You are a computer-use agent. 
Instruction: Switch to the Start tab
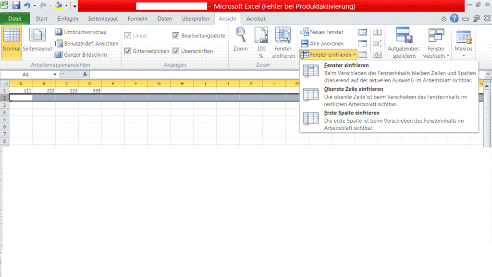[41, 19]
